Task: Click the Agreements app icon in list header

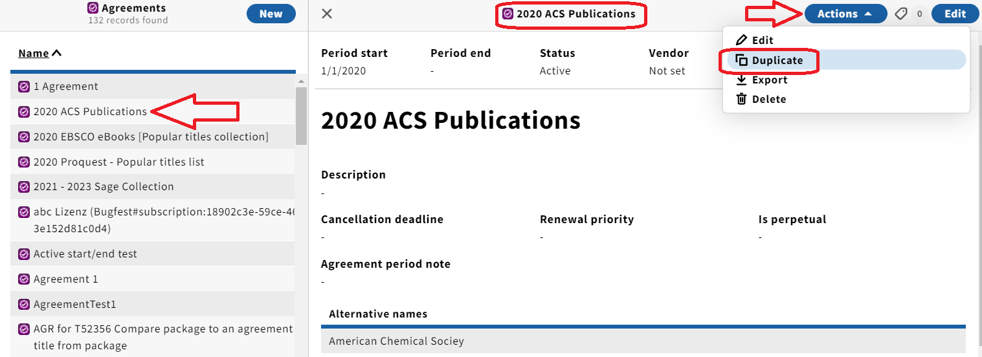Action: click(x=93, y=8)
